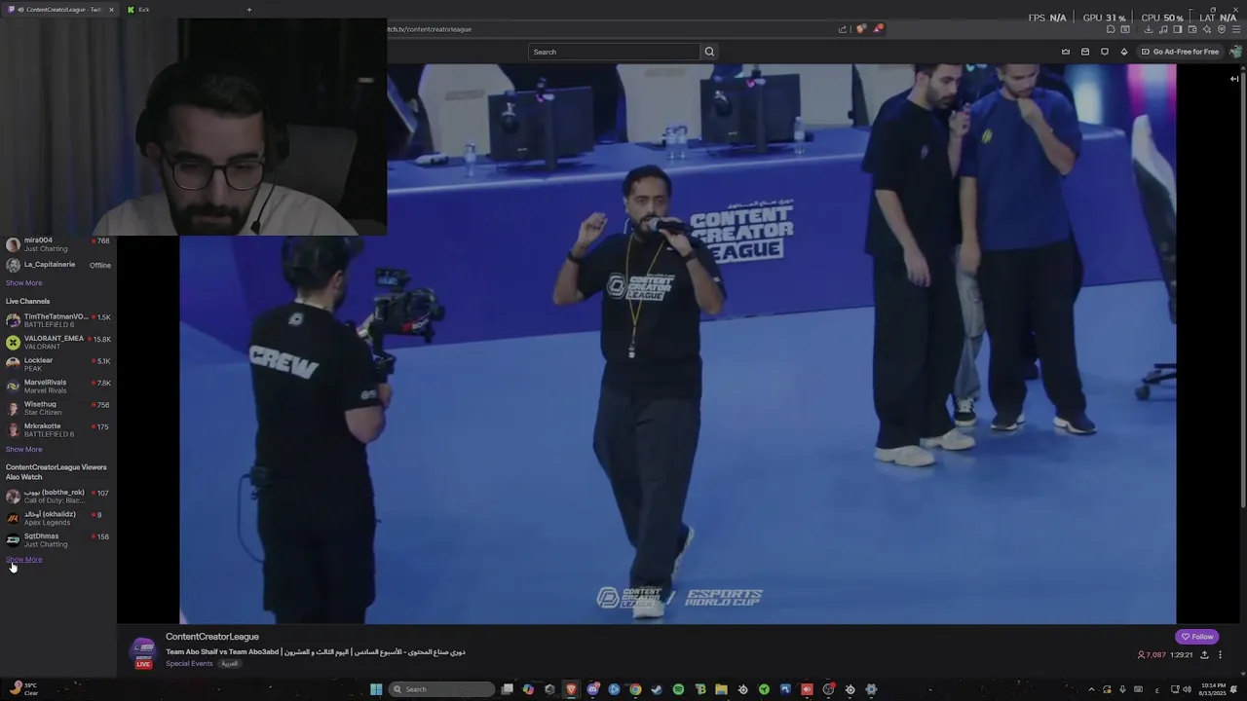Open Windows Start menu
The image size is (1247, 701).
coord(376,689)
